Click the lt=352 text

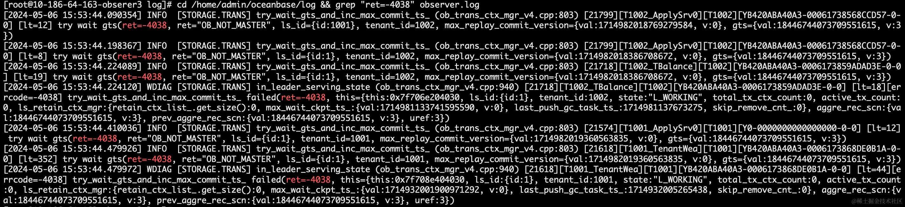[x=38, y=160]
